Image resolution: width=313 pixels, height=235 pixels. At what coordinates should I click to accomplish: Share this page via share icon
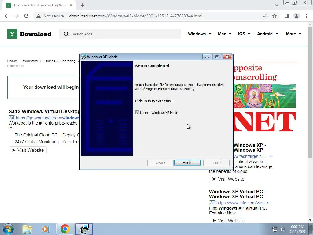point(265,16)
